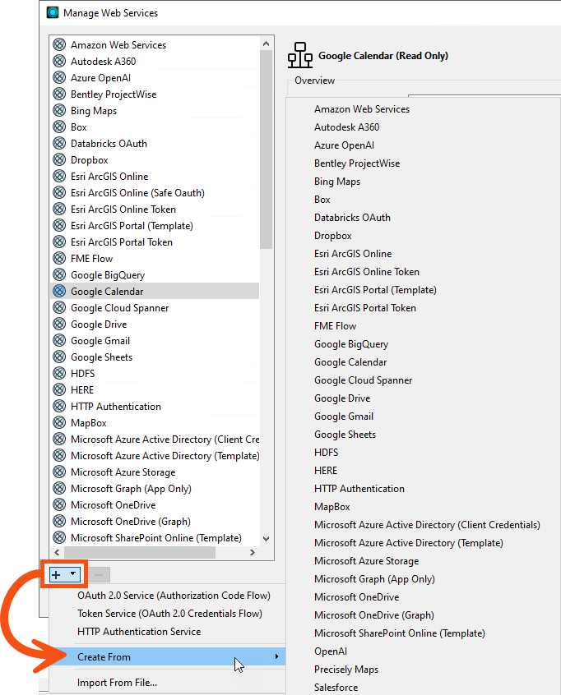Click the highlighted Google Calendar icon
This screenshot has height=695, width=561.
(59, 291)
